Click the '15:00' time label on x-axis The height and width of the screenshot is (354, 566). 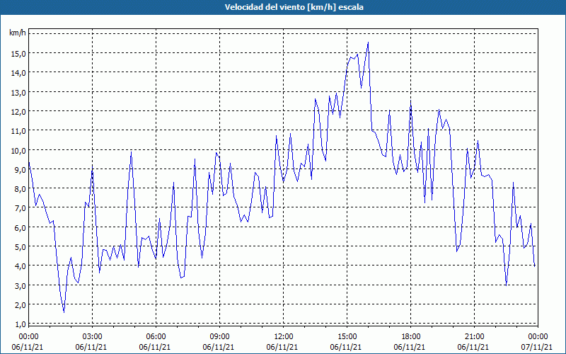pos(347,337)
